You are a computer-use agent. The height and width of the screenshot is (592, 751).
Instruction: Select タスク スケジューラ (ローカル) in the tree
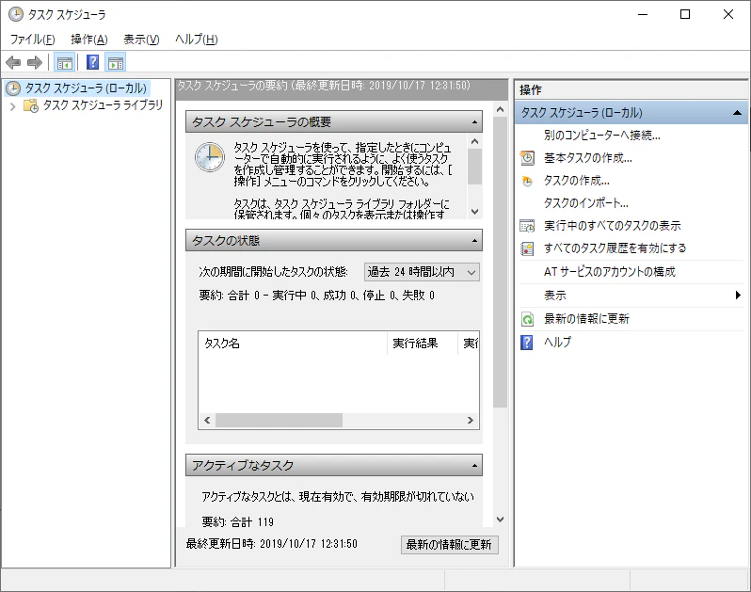pos(86,88)
